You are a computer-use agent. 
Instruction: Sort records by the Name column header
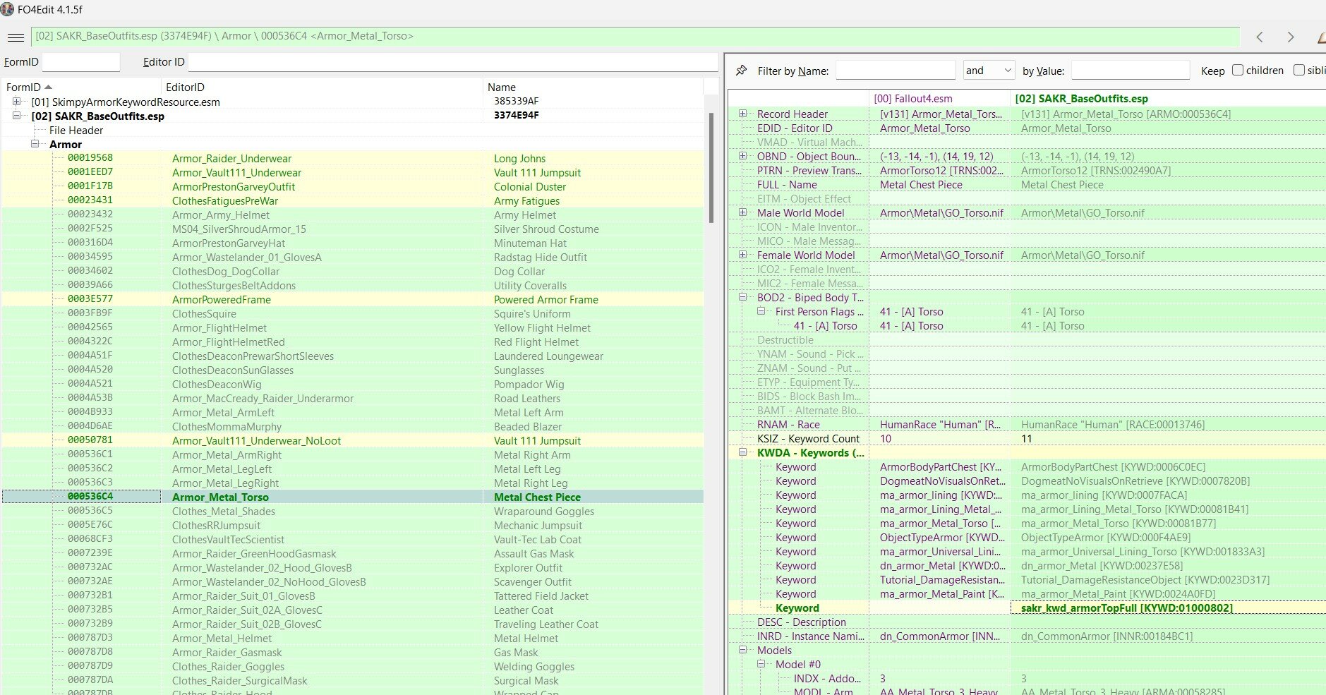click(593, 87)
